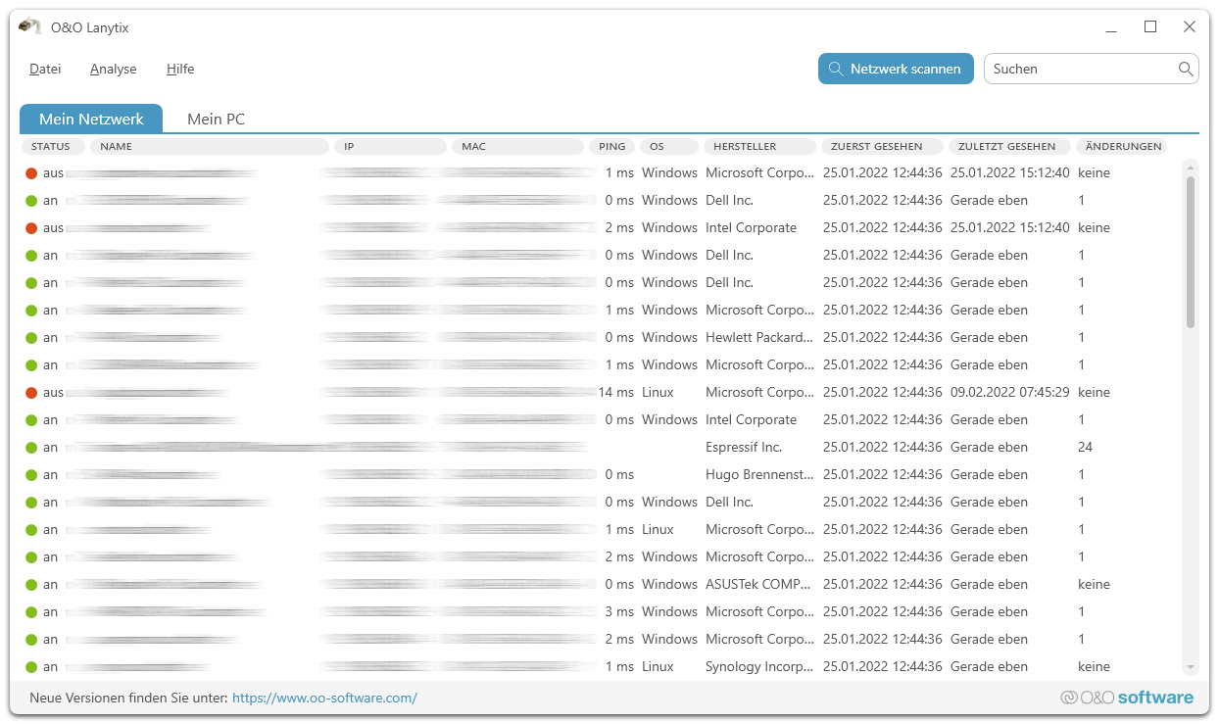Click the O&O software logo in the status bar
1219x724 pixels.
1127,698
